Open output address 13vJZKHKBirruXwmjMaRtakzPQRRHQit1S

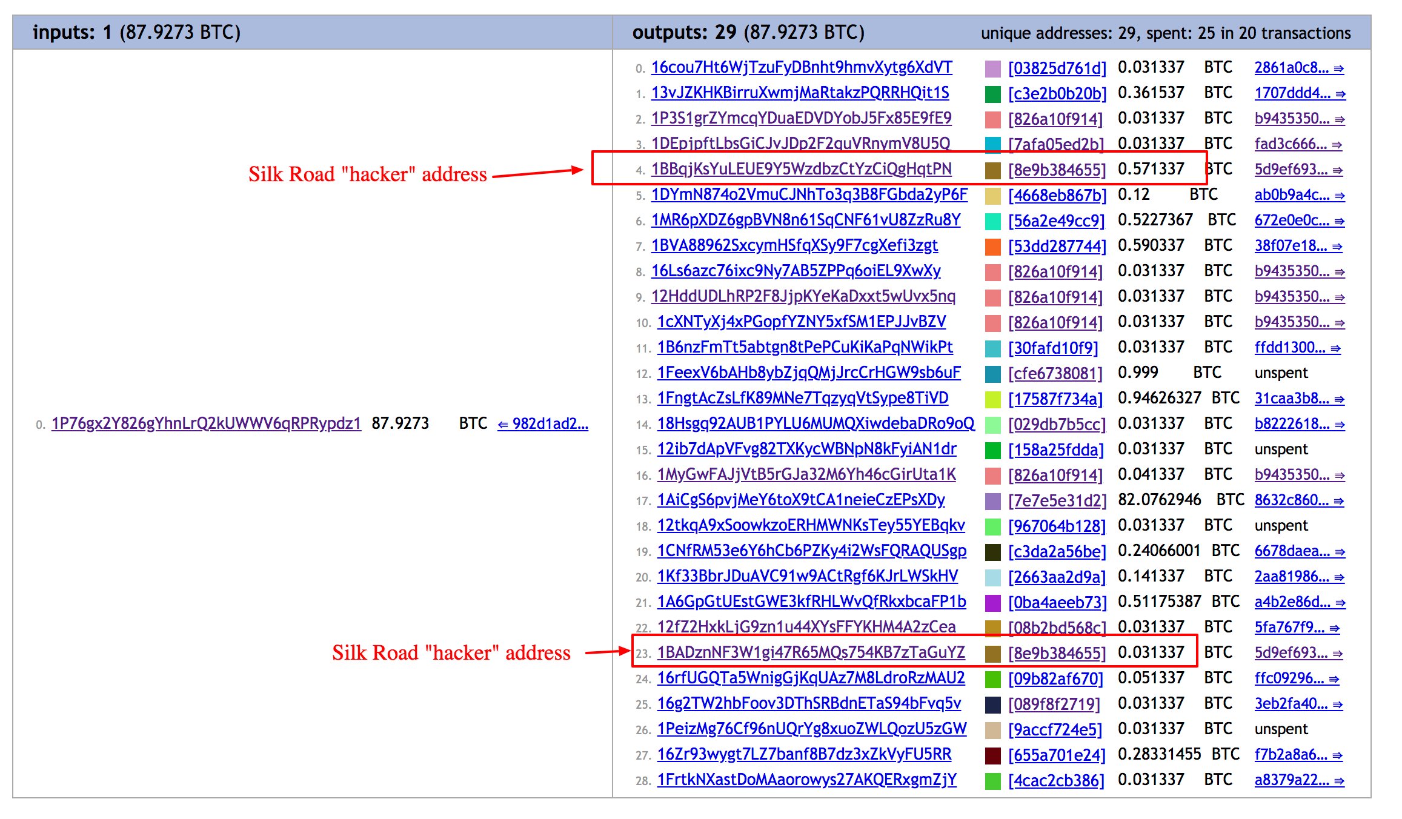(800, 92)
